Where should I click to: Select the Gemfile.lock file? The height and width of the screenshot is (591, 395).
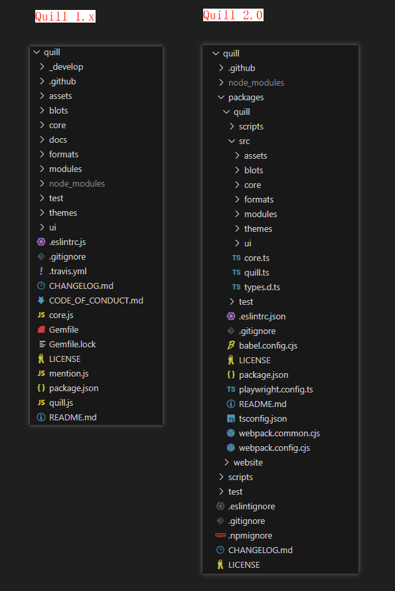tap(72, 344)
